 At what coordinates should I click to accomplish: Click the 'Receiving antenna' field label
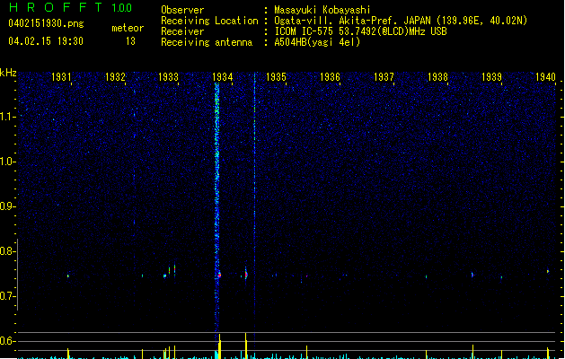click(x=207, y=42)
